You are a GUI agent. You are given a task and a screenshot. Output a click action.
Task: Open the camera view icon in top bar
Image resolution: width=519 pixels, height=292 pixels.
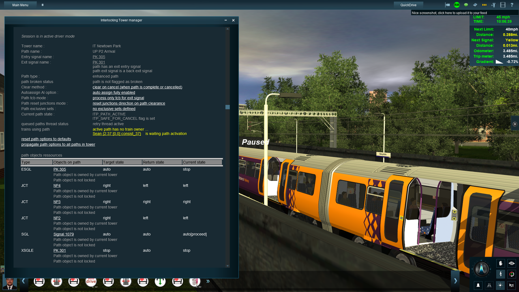(448, 5)
